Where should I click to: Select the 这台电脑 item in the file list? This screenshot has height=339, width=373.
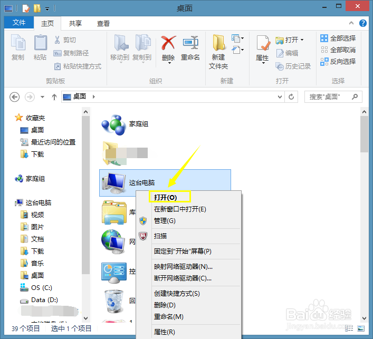(165, 182)
